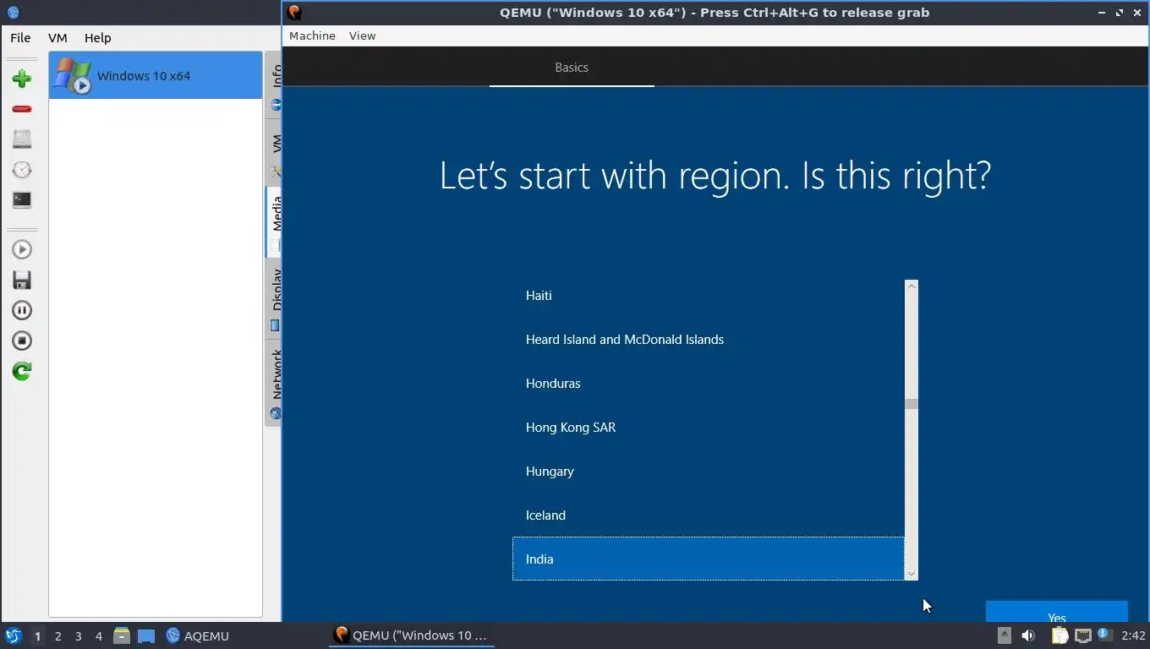The image size is (1150, 649).
Task: Open the terminal console icon in AQEMU
Action: 22,200
